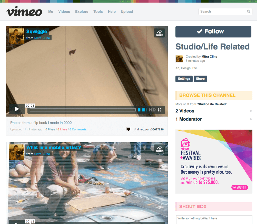257x224 pixels.
Task: Open the 2 Videos list
Action: 185,111
